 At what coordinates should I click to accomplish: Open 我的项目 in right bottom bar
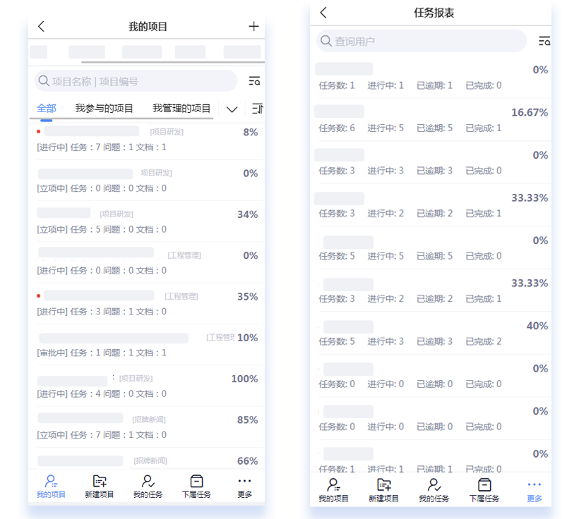click(x=333, y=491)
